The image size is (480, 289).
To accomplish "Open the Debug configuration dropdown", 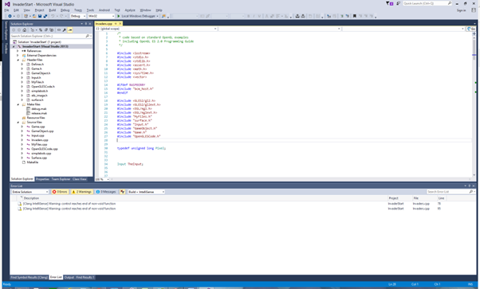I will pos(78,16).
